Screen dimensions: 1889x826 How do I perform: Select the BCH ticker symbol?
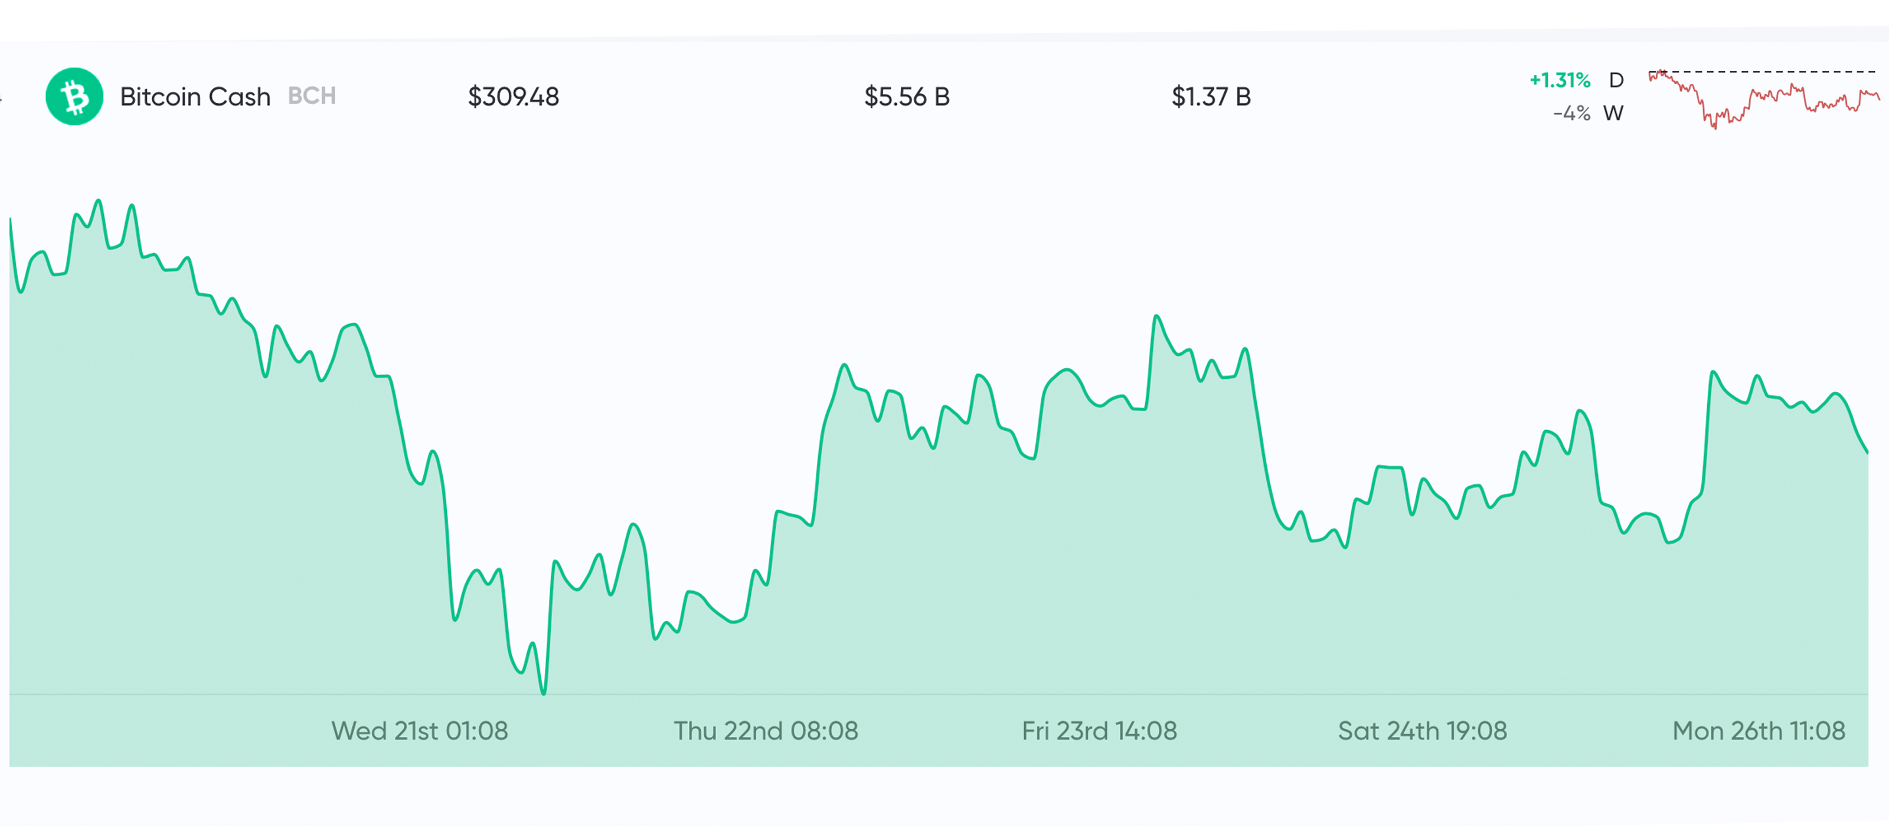click(312, 95)
